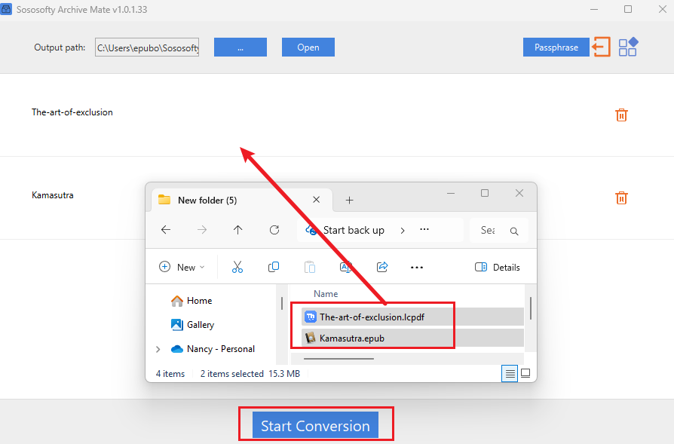Delete The-art-of-exclusion from the list
Image resolution: width=674 pixels, height=444 pixels.
click(621, 115)
